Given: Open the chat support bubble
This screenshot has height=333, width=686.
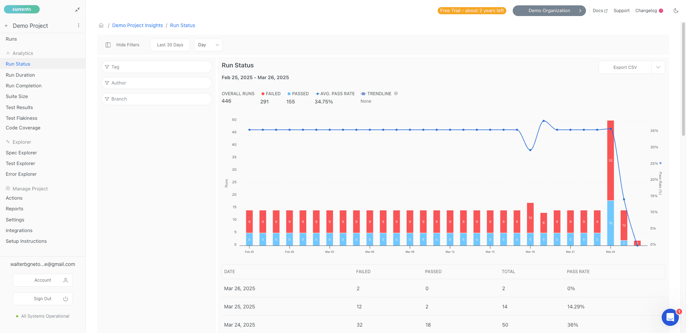Looking at the screenshot, I should click(x=670, y=317).
